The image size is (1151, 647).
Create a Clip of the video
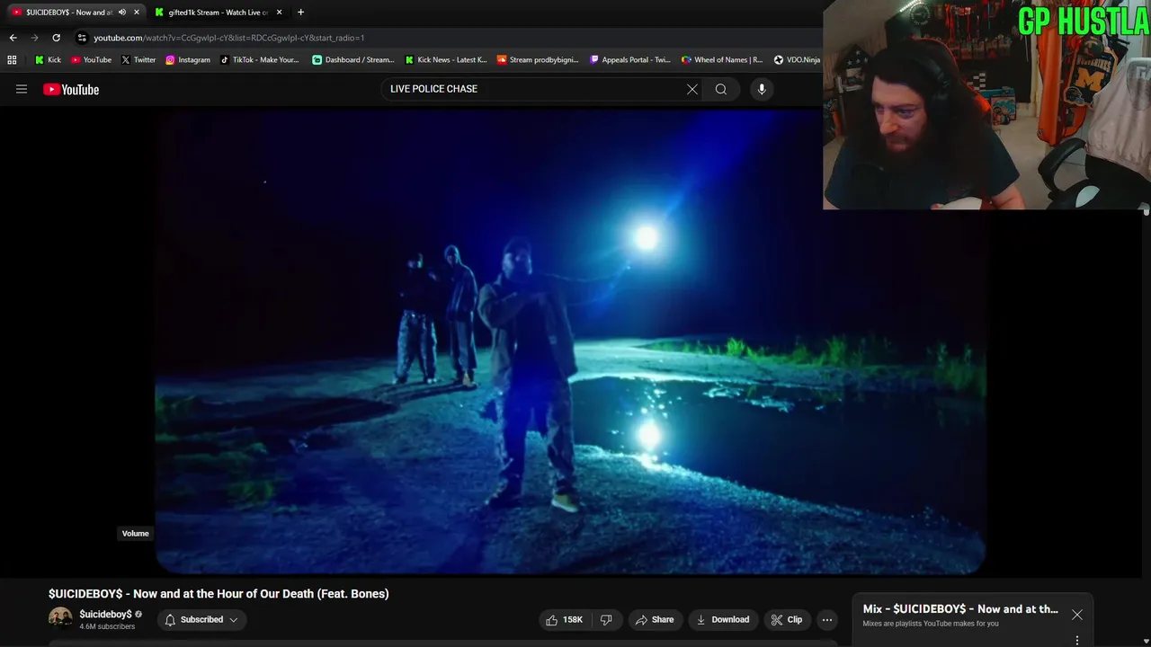click(787, 619)
